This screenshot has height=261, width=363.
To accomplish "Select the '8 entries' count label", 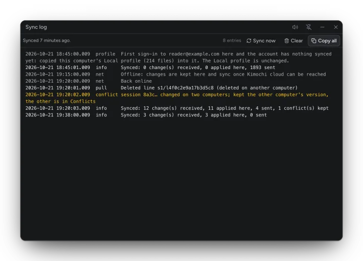I will [232, 40].
